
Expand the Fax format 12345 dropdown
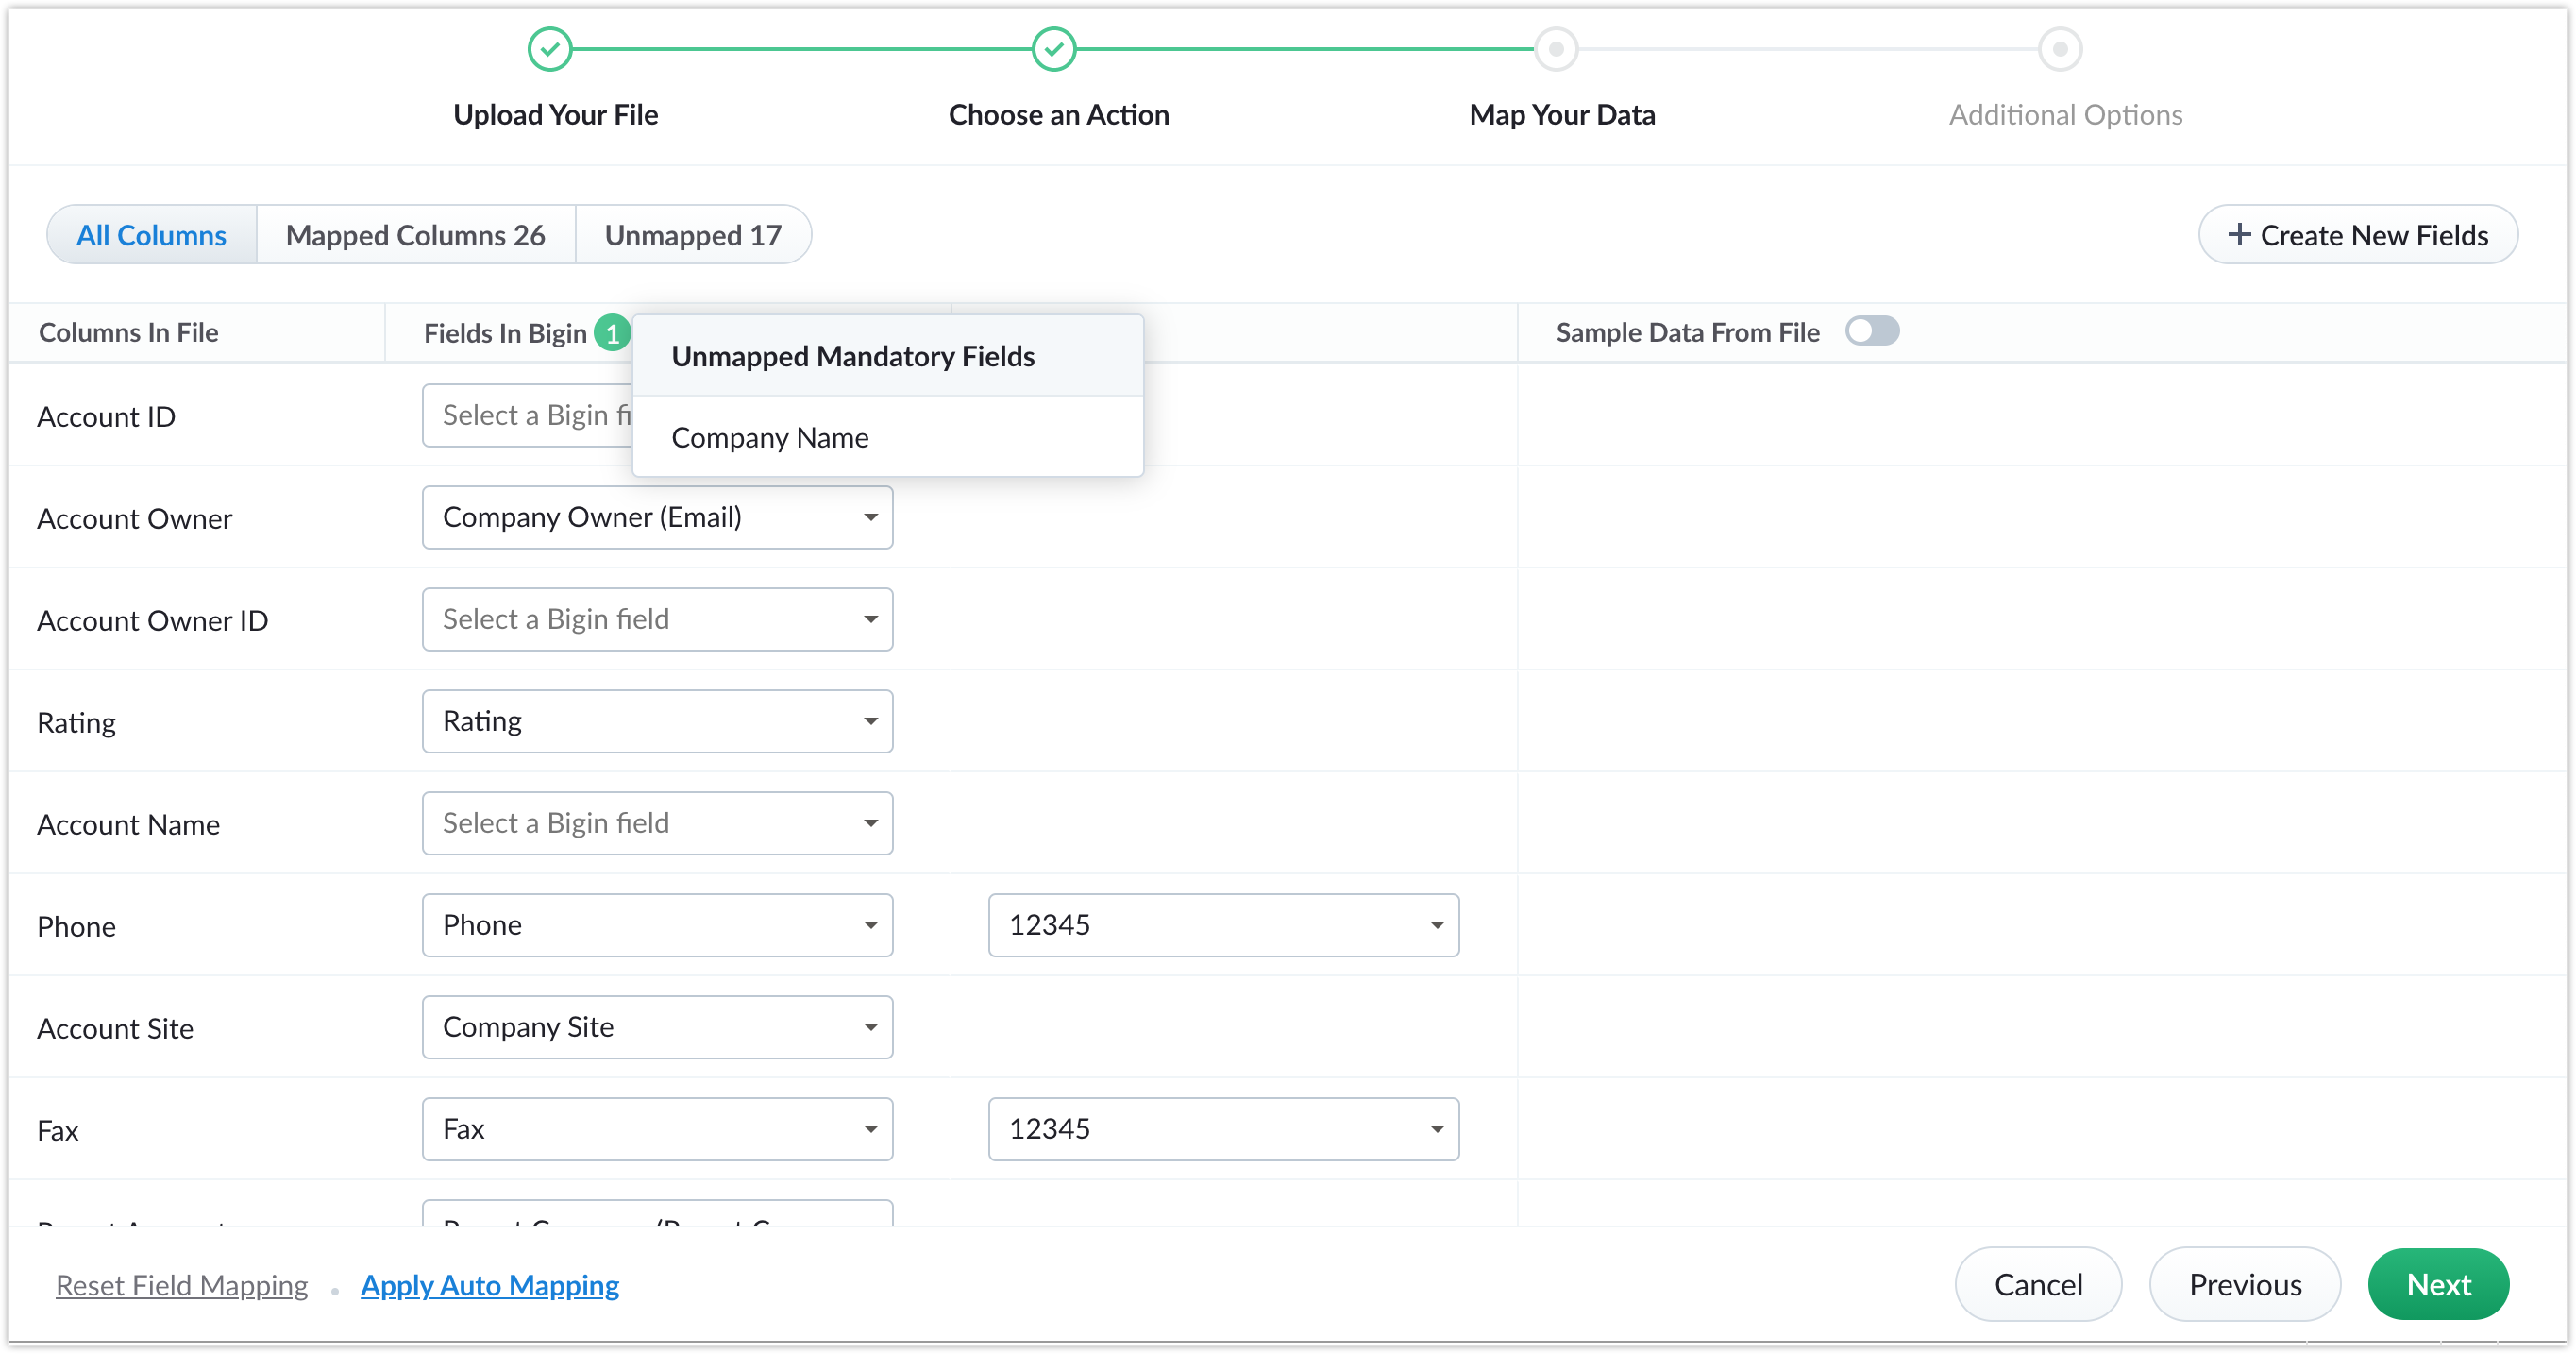point(1223,1129)
